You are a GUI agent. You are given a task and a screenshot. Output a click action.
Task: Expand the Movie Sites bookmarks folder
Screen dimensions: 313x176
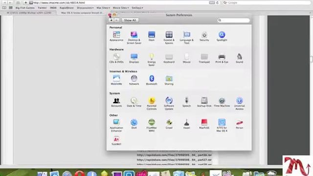(x=121, y=8)
